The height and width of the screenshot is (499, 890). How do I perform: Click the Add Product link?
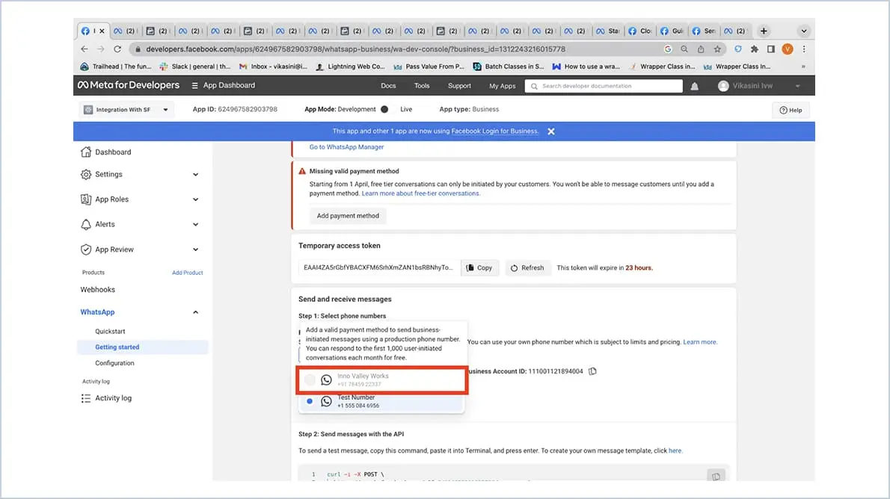click(187, 273)
